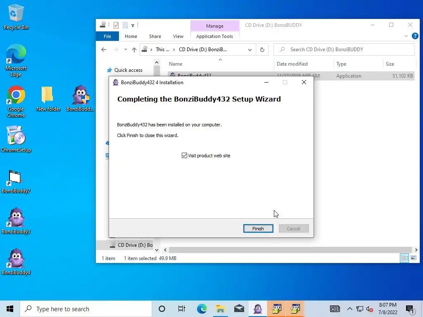Open the Mail app on taskbar
Viewport: 423px width, 317px height.
239,309
